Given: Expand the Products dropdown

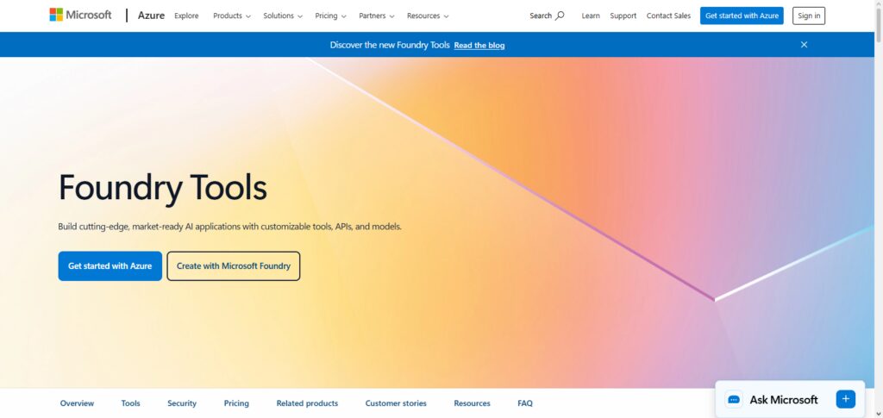Looking at the screenshot, I should point(232,16).
